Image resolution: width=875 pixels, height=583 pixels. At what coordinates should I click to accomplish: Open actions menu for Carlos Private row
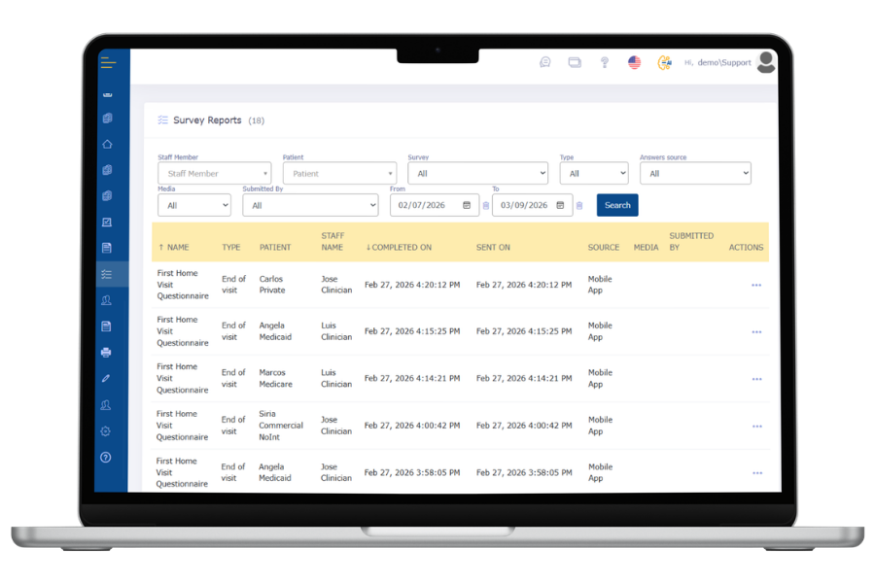pyautogui.click(x=756, y=286)
